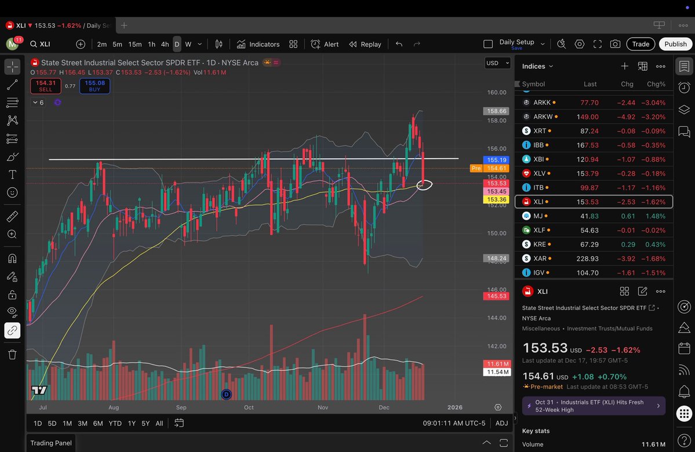Open the emoji icons tool
Image resolution: width=695 pixels, height=452 pixels.
pyautogui.click(x=12, y=192)
